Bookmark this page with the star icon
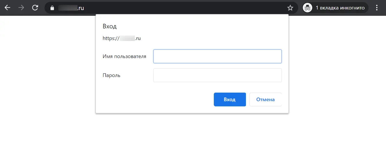 (x=290, y=8)
